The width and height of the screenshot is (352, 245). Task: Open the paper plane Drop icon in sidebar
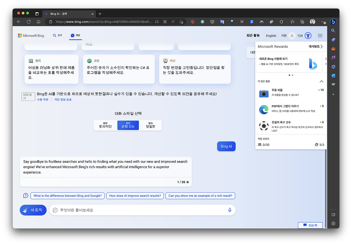pyautogui.click(x=333, y=85)
